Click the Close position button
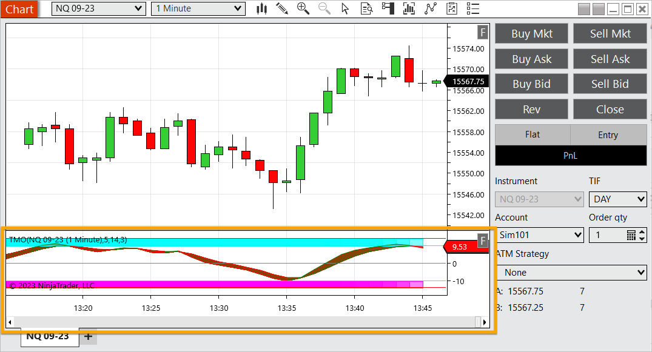This screenshot has height=352, width=652. click(x=610, y=109)
